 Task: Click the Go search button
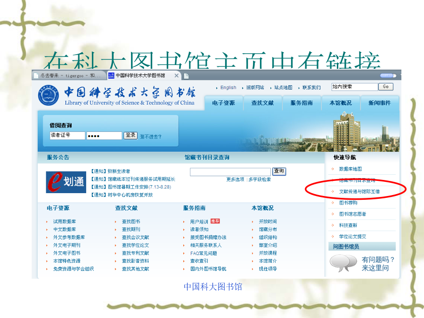(385, 87)
